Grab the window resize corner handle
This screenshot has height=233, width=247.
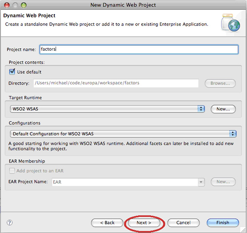243,230
